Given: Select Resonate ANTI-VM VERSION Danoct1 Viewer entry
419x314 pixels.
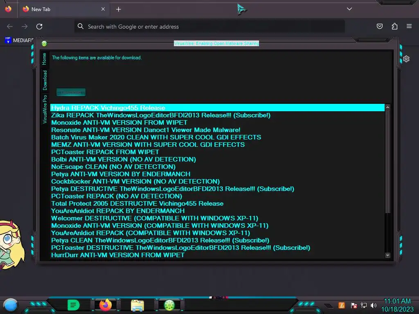Looking at the screenshot, I should coord(217,130).
